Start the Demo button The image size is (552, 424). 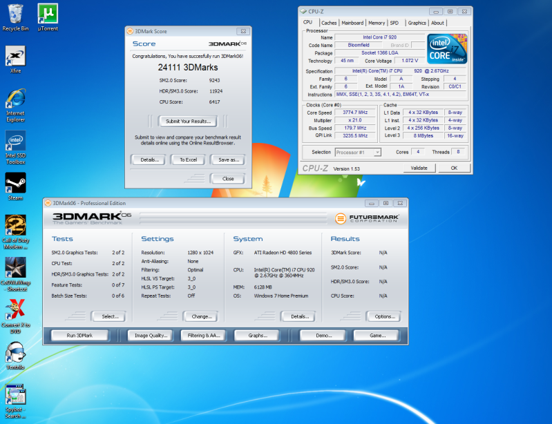(x=323, y=336)
